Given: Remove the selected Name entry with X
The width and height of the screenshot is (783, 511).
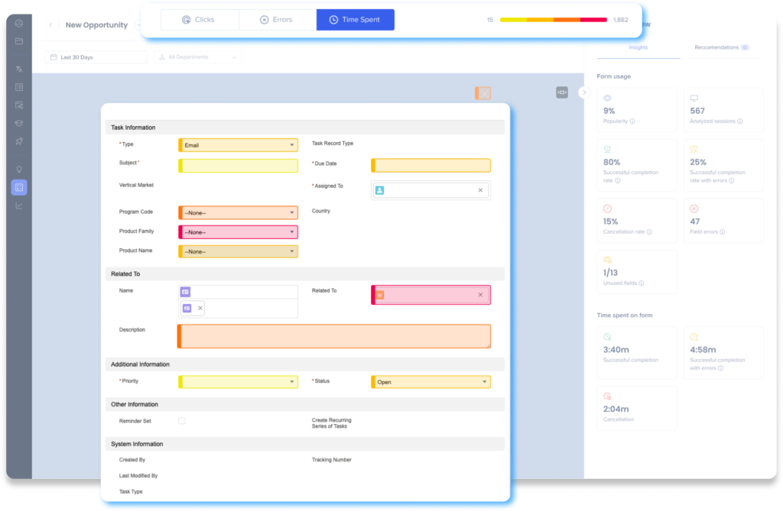Looking at the screenshot, I should [x=200, y=308].
